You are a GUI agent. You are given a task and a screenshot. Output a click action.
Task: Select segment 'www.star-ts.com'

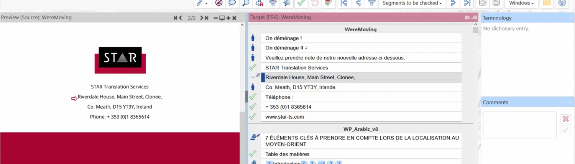pos(361,117)
